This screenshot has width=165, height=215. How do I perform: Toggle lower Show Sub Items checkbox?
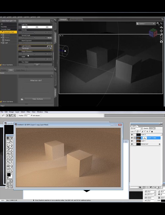pyautogui.click(x=1, y=102)
